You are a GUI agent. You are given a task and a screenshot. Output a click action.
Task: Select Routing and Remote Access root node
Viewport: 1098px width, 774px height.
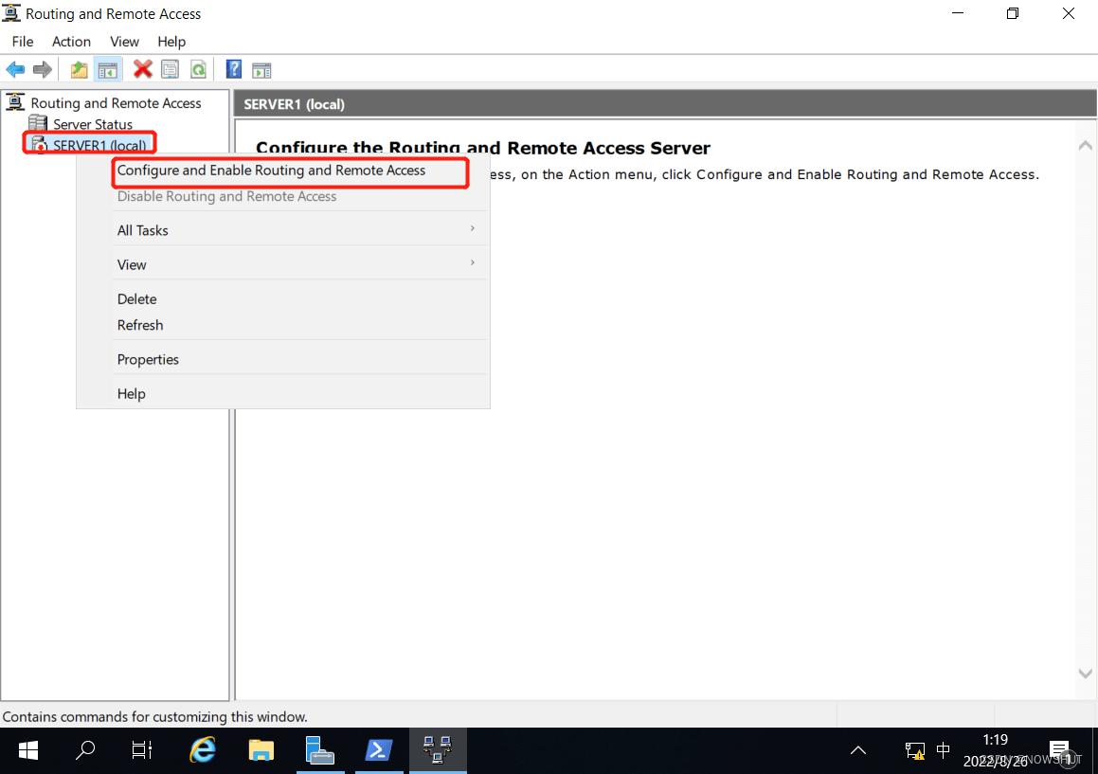tap(116, 103)
